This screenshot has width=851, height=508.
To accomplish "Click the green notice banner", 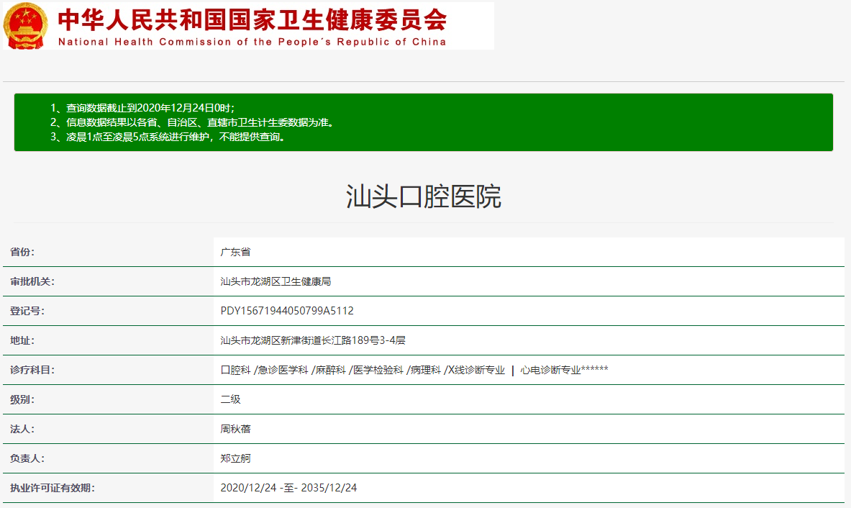I will [423, 122].
